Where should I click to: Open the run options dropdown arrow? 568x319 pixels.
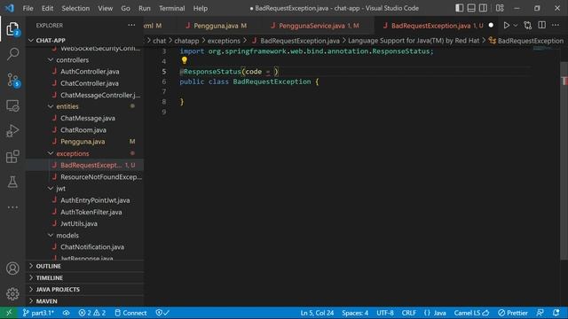(x=516, y=26)
